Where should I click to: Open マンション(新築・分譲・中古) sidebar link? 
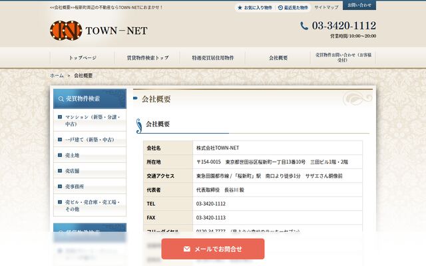pyautogui.click(x=90, y=120)
